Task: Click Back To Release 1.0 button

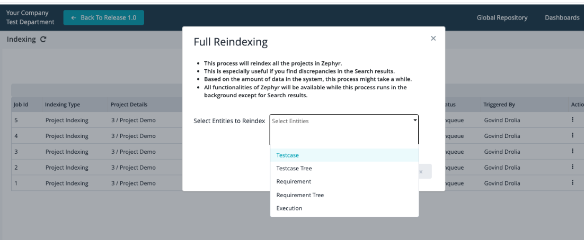Action: pyautogui.click(x=103, y=18)
